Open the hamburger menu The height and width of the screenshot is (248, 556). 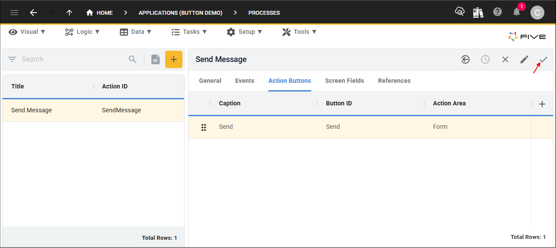pos(14,13)
